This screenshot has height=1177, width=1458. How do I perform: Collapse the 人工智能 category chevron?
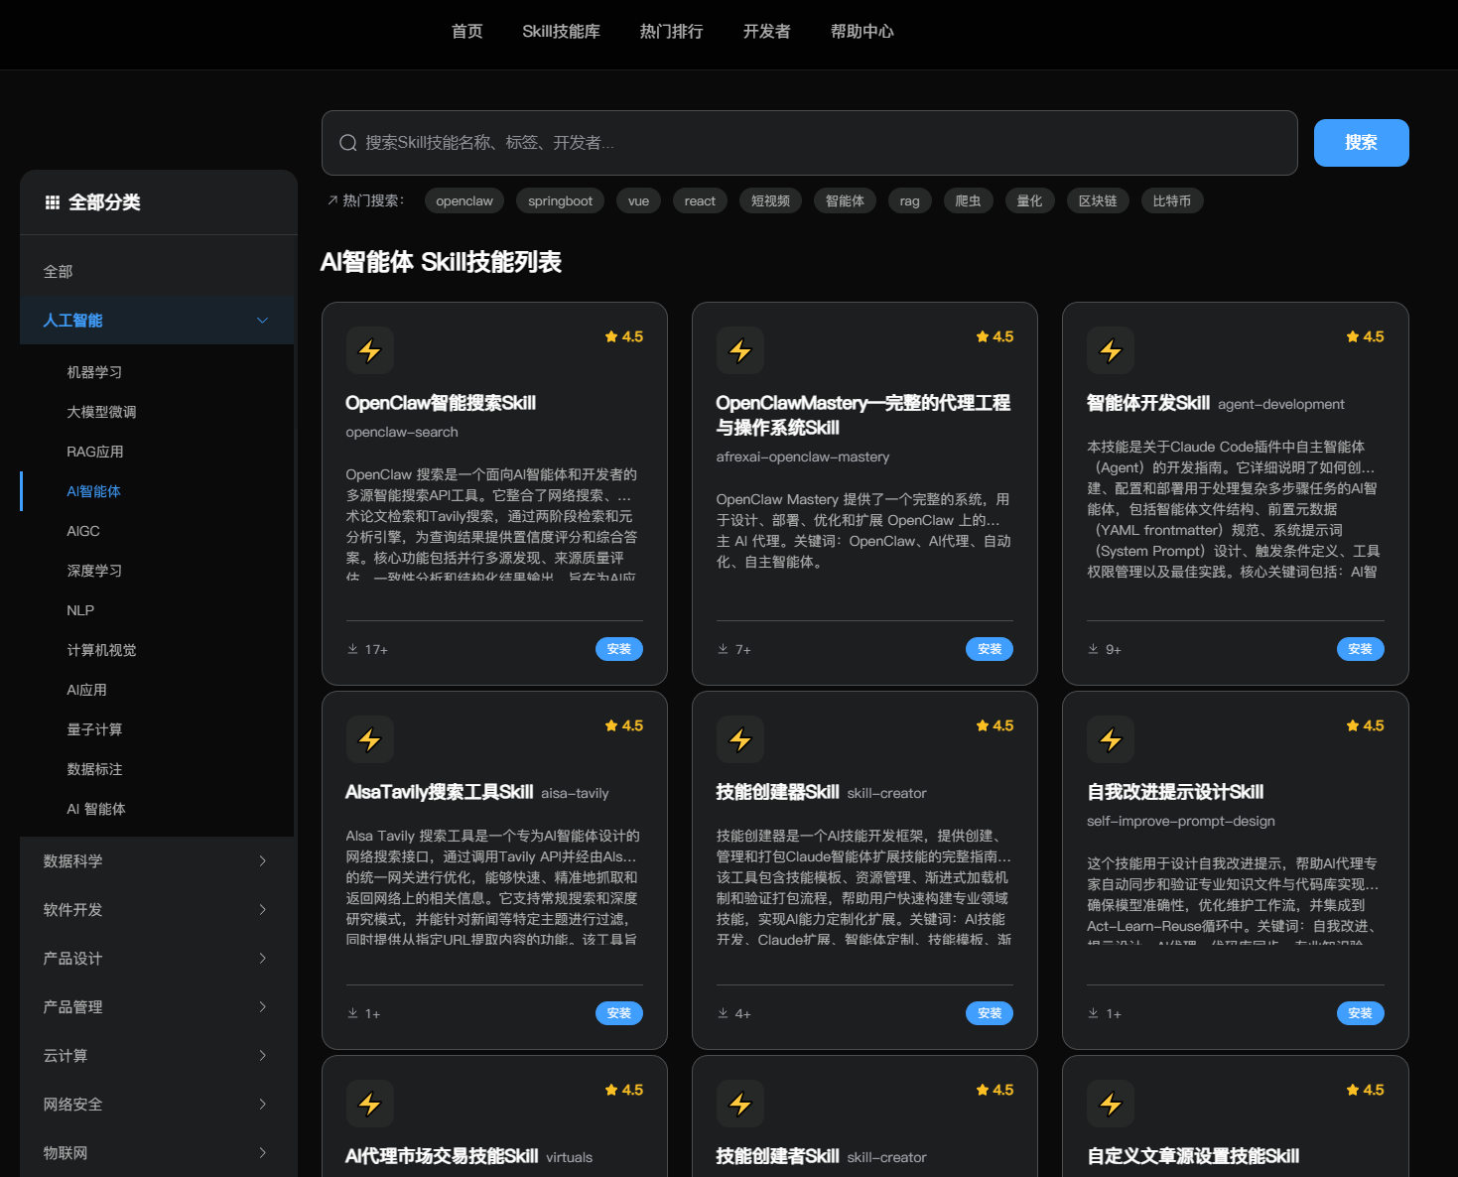click(x=262, y=320)
